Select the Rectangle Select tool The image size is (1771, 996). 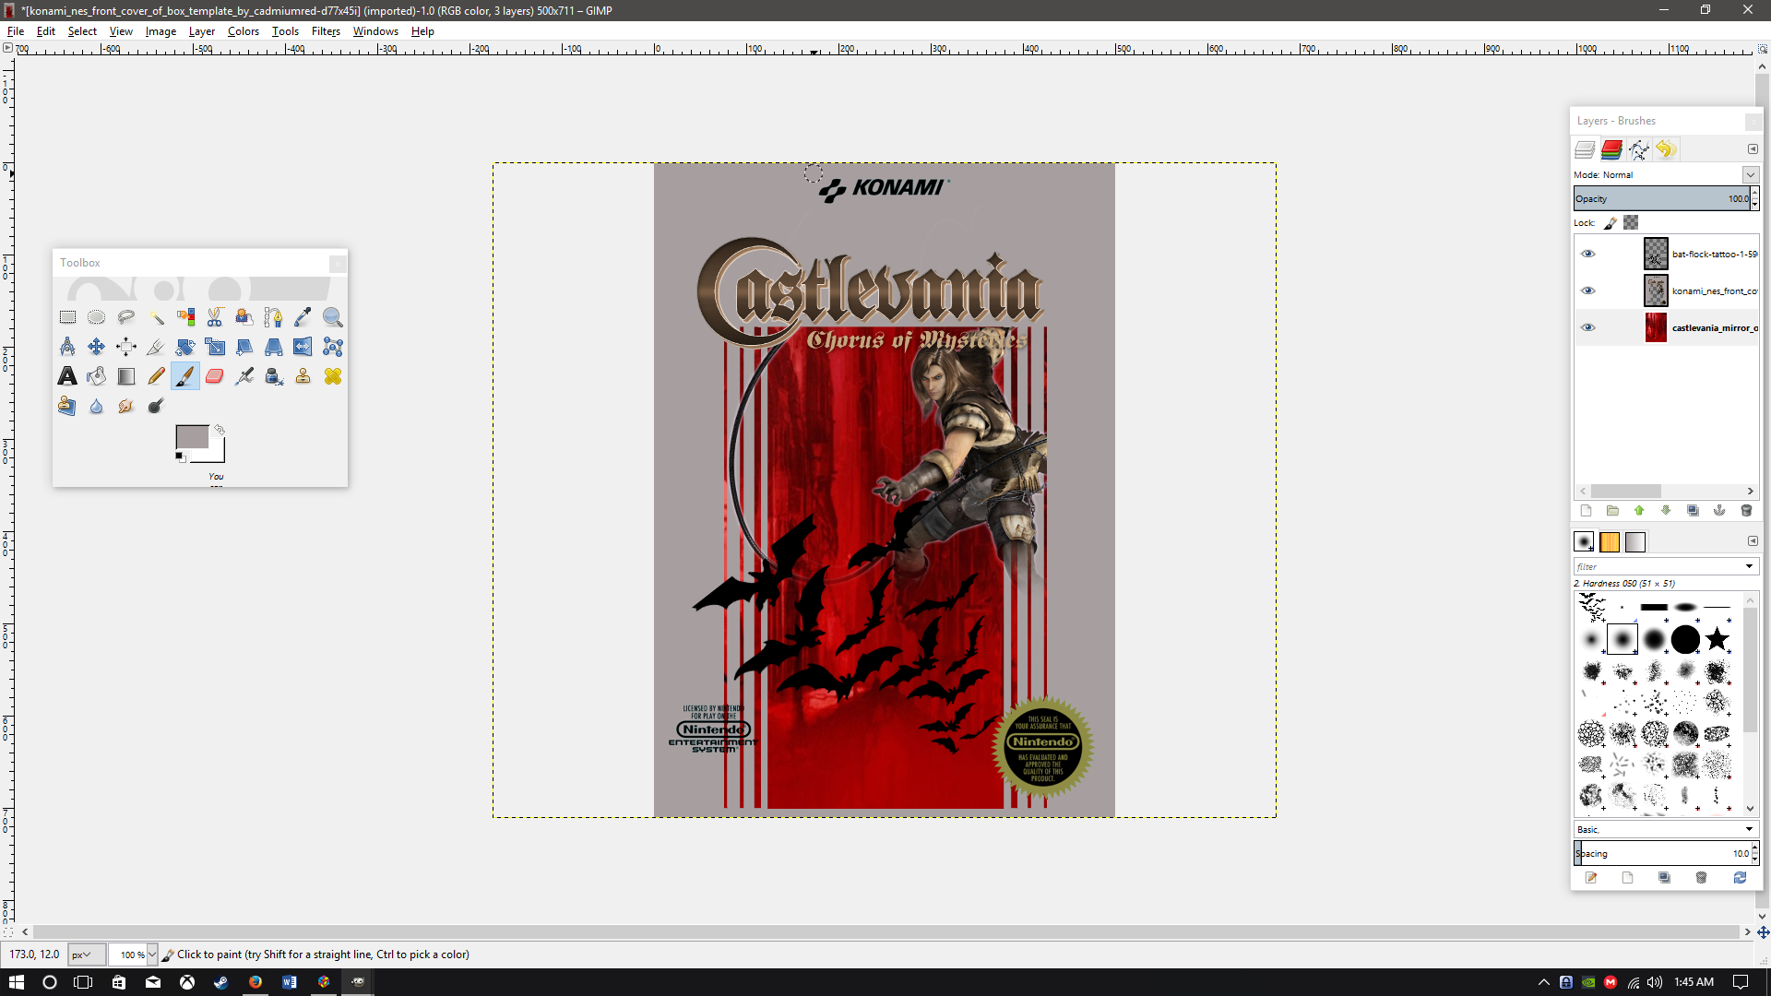click(x=67, y=317)
